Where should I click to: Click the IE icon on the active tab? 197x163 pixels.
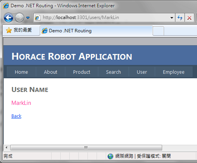(45, 31)
